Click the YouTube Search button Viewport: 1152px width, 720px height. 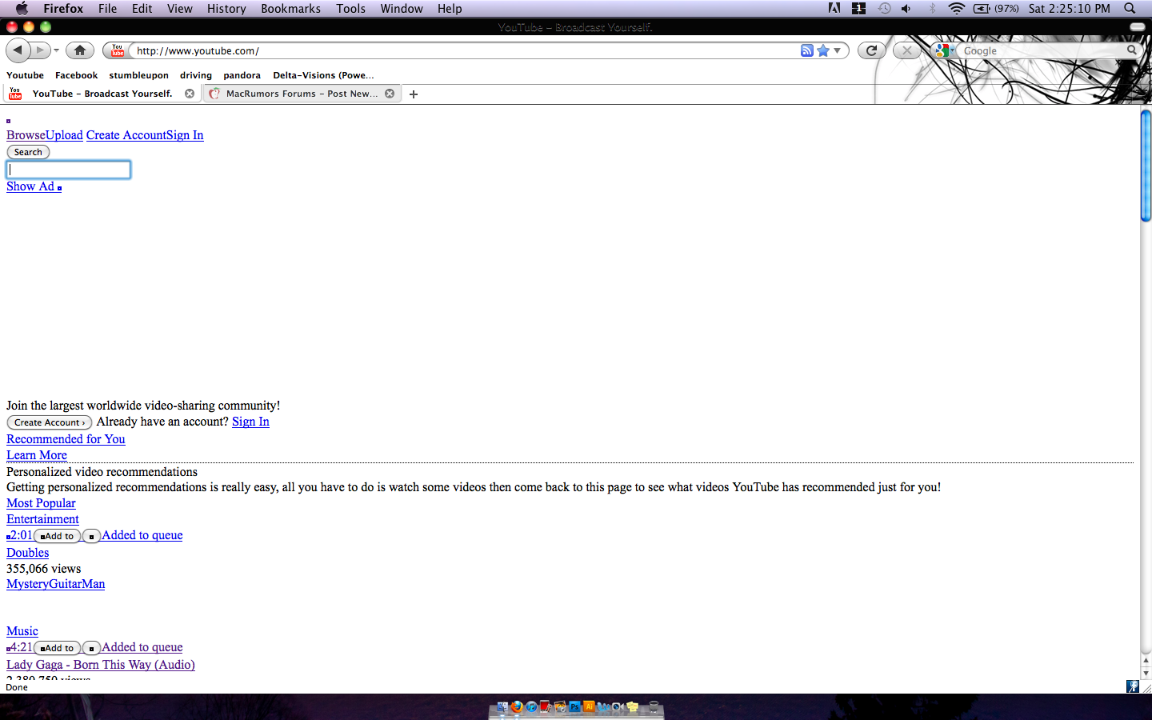[28, 152]
